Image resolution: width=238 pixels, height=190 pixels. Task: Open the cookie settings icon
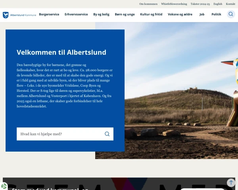click(4, 186)
